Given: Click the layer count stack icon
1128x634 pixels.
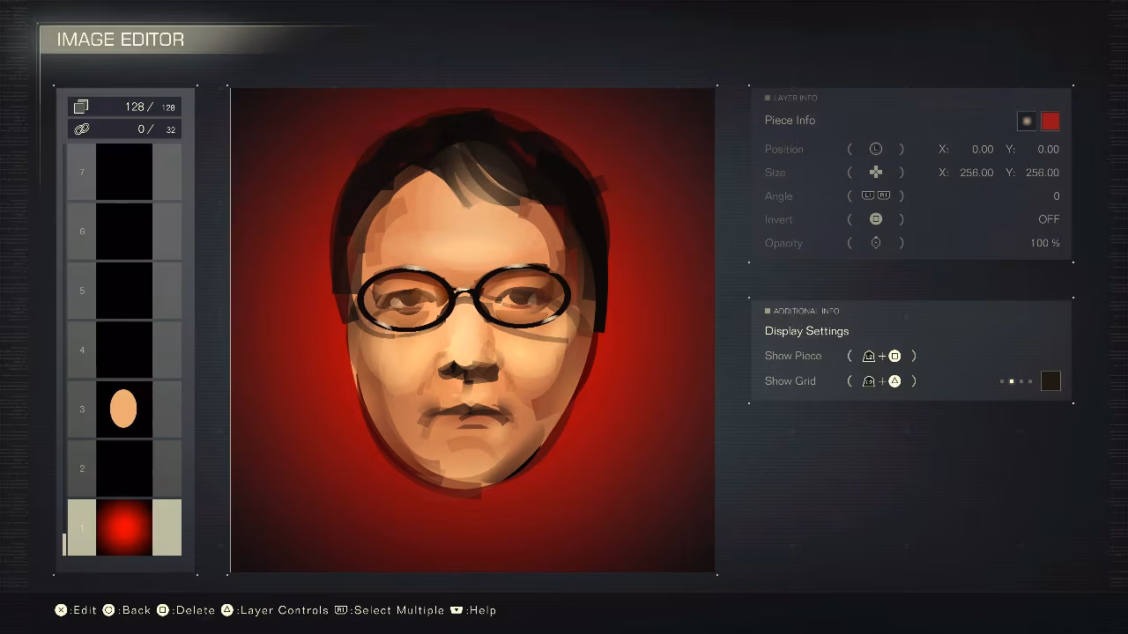Looking at the screenshot, I should [81, 107].
